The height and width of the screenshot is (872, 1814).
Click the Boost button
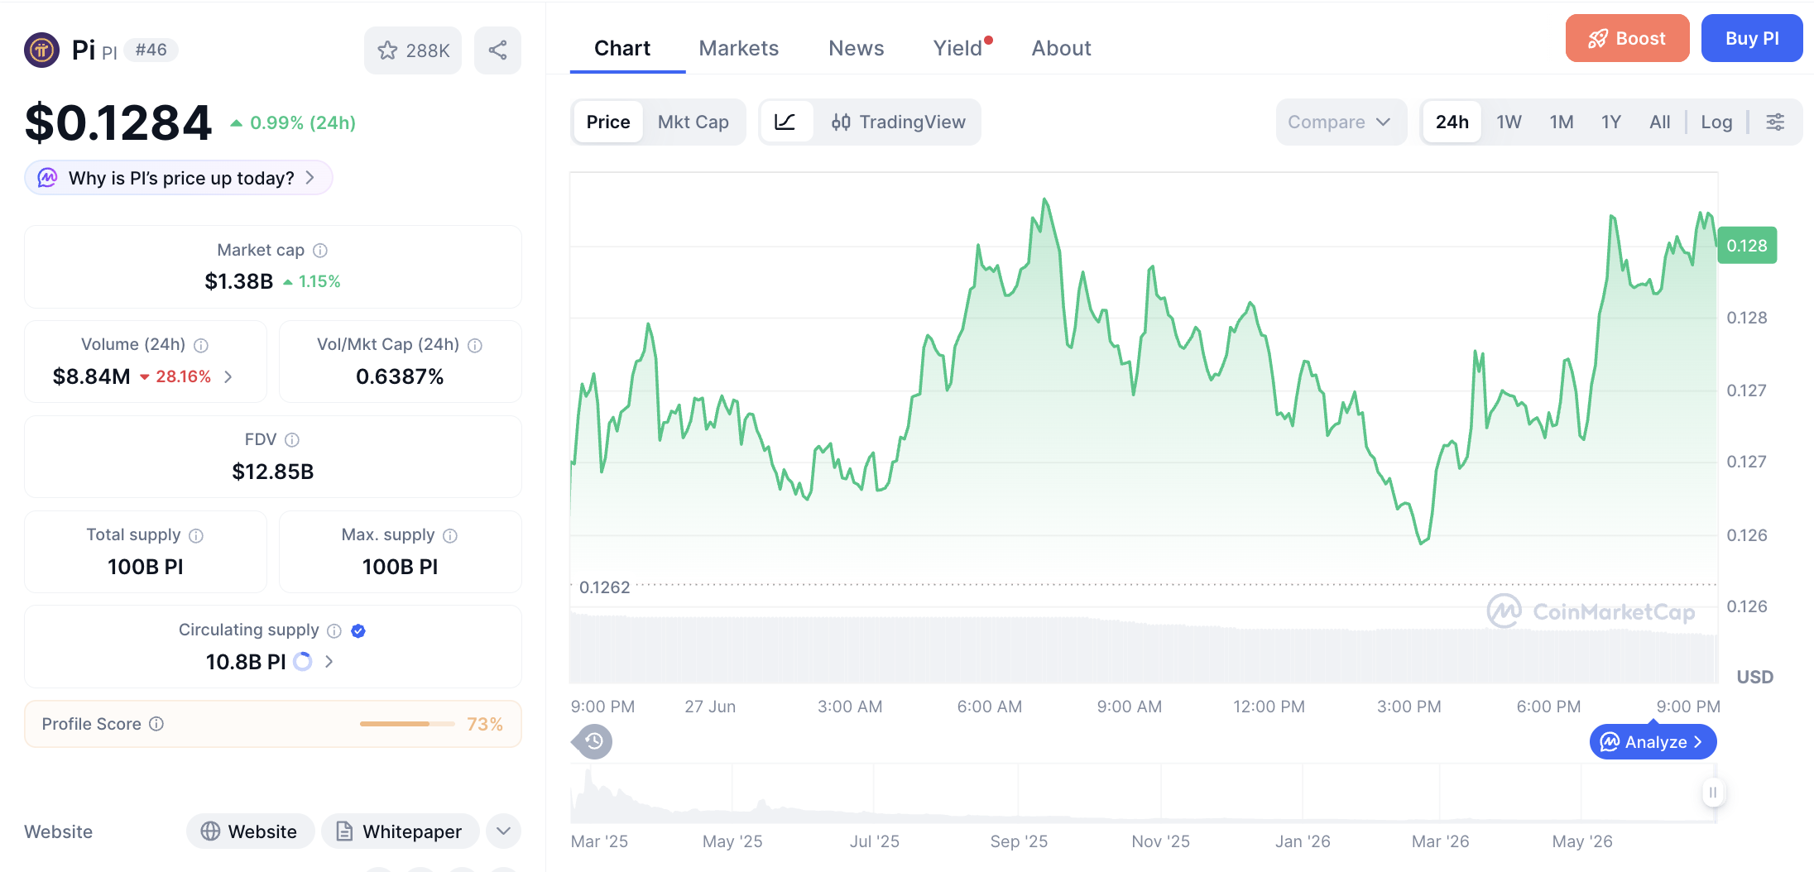click(x=1627, y=38)
